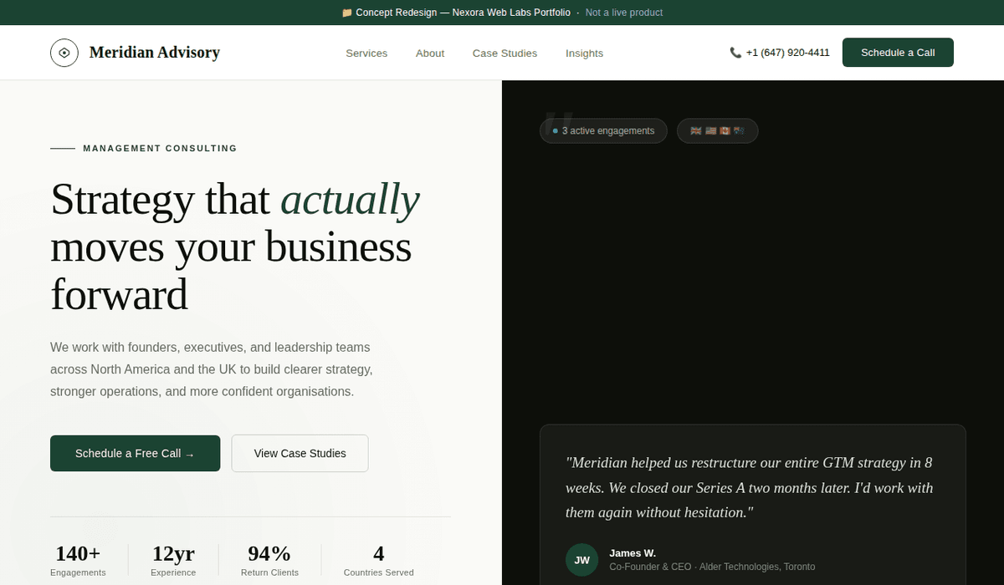1004x585 pixels.
Task: Click the Co-Founder & CEO Alder Technologies line
Action: click(712, 567)
